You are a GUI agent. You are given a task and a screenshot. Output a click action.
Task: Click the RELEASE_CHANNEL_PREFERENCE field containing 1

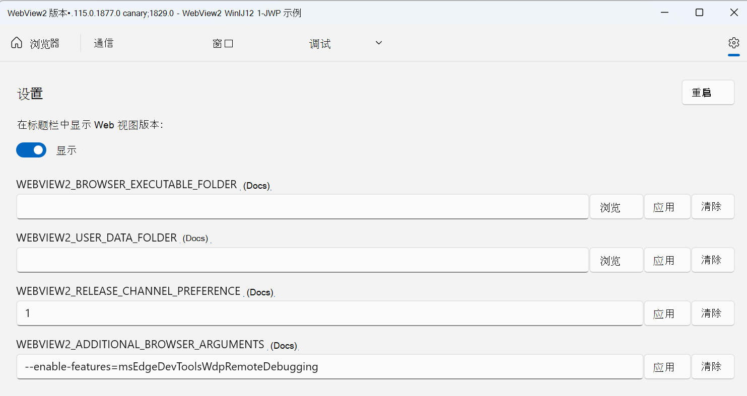point(329,313)
